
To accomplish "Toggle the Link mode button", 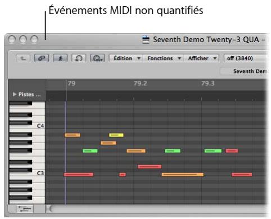I will 42,58.
